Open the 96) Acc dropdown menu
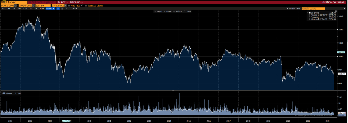 pyautogui.click(x=63, y=2)
